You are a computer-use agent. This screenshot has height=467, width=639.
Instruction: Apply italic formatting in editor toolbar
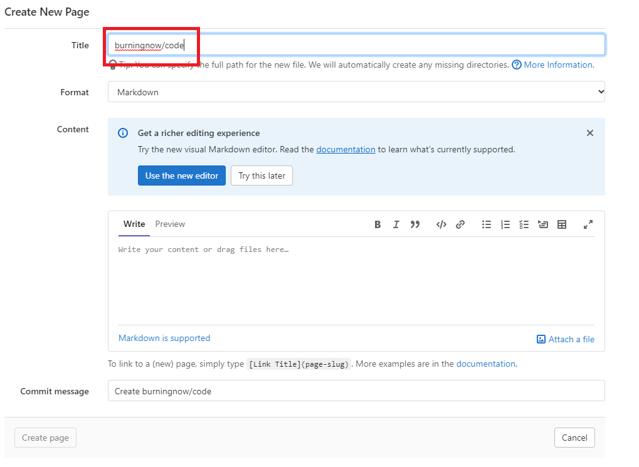396,224
